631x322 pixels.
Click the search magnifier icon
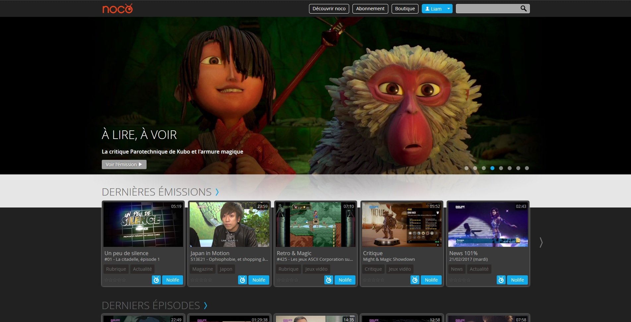click(524, 9)
